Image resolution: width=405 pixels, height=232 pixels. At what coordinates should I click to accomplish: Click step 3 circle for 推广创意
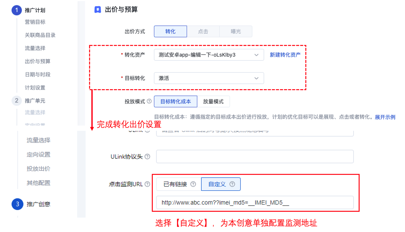(17, 204)
